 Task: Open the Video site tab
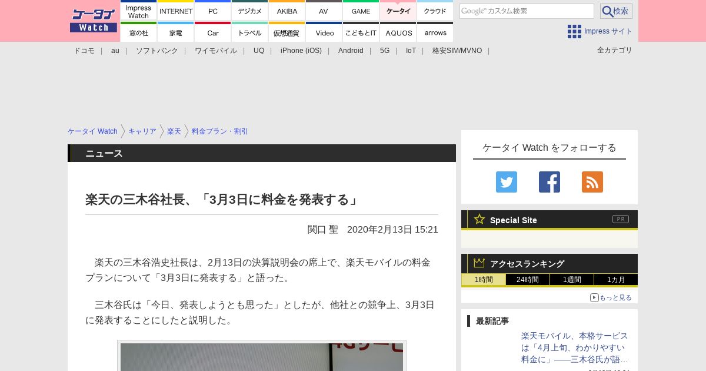coord(324,32)
